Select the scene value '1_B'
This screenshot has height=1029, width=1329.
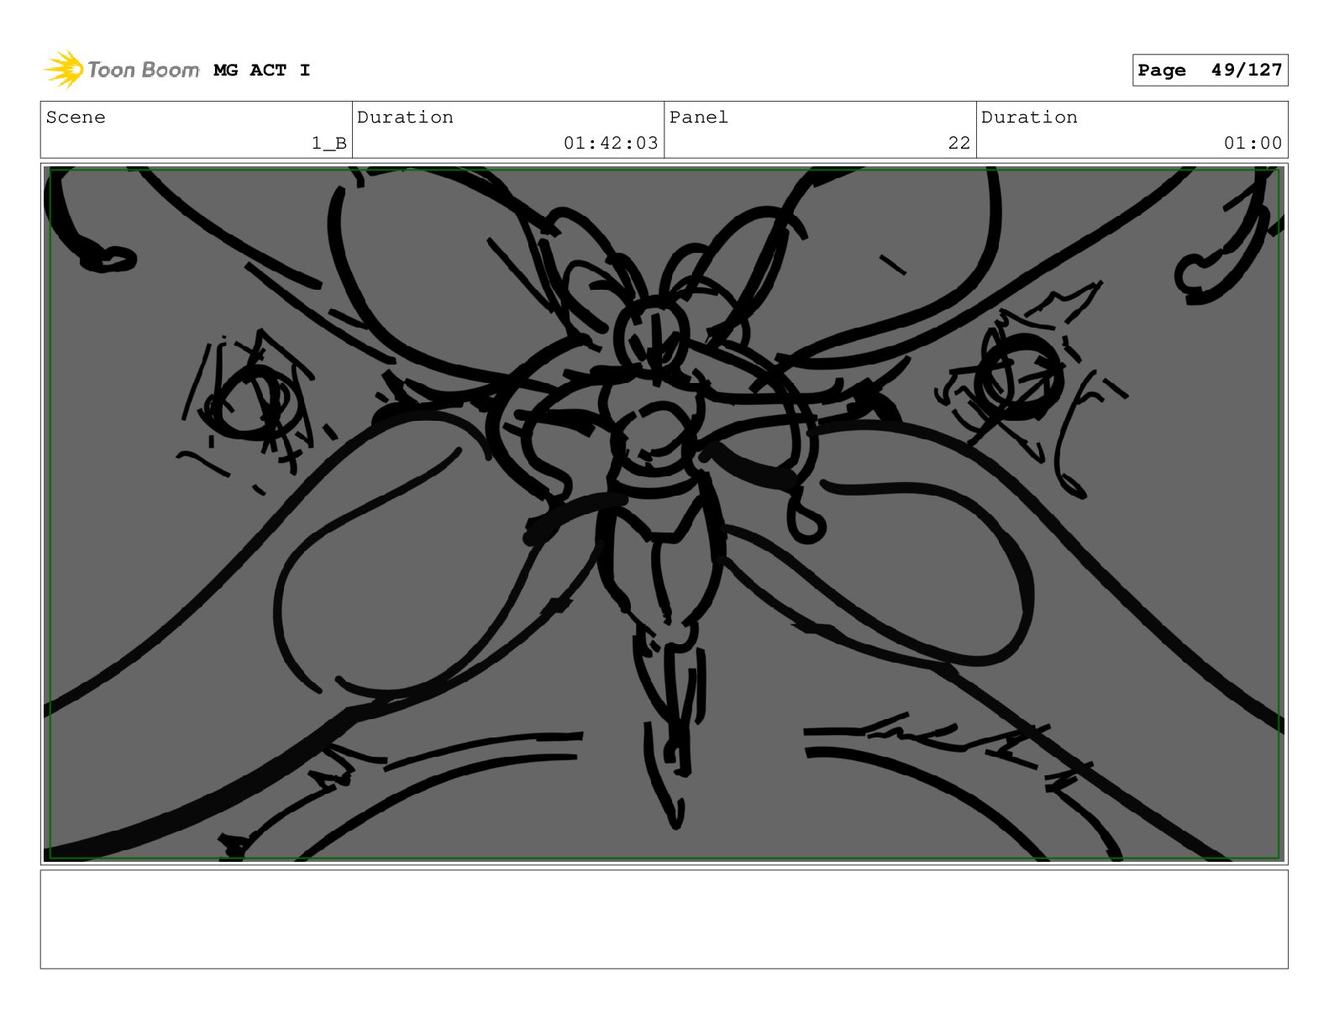tap(329, 144)
